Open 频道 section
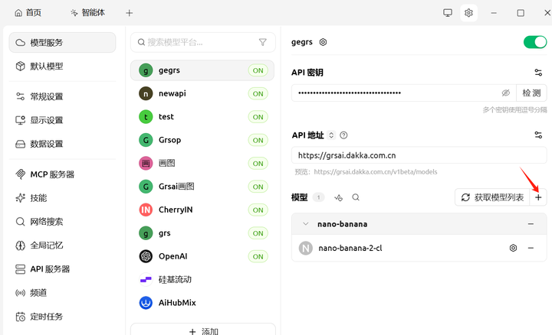552x335 pixels. 62,293
